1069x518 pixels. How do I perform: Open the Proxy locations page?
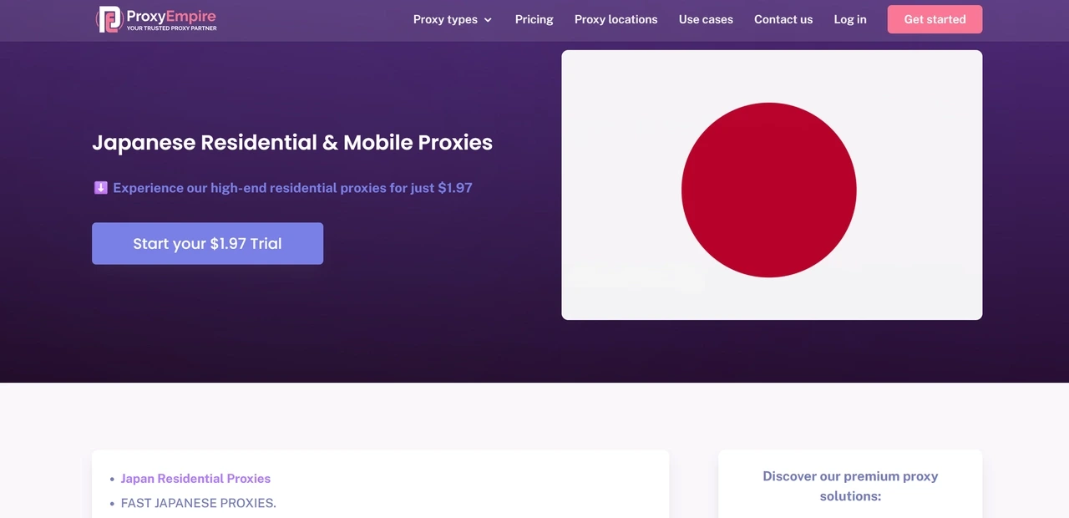pos(616,19)
